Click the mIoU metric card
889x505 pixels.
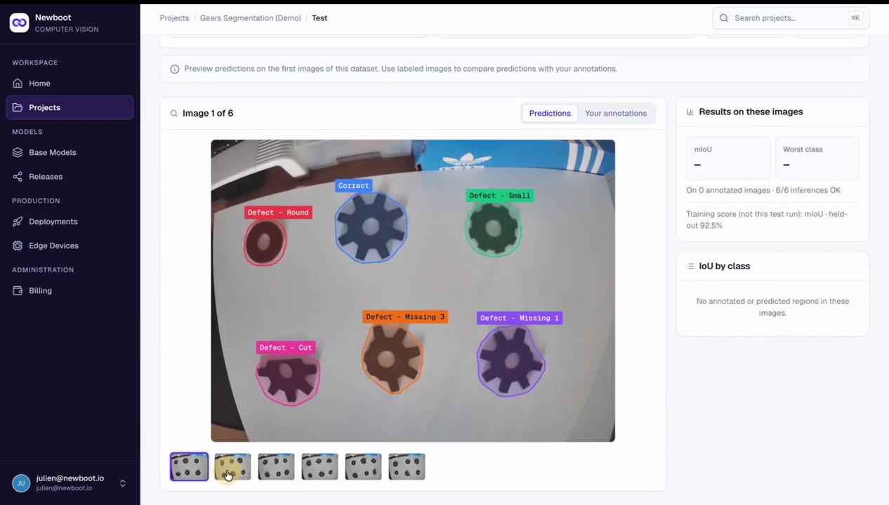click(x=728, y=158)
